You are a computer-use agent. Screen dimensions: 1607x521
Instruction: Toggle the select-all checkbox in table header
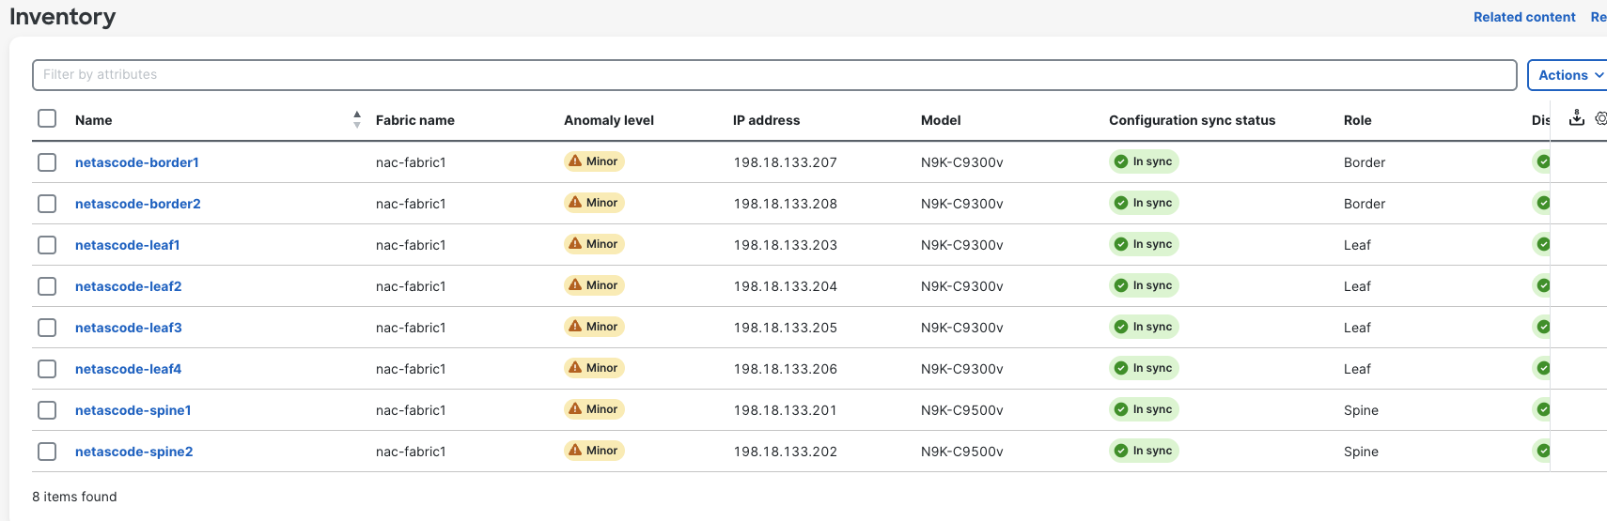[x=47, y=118]
